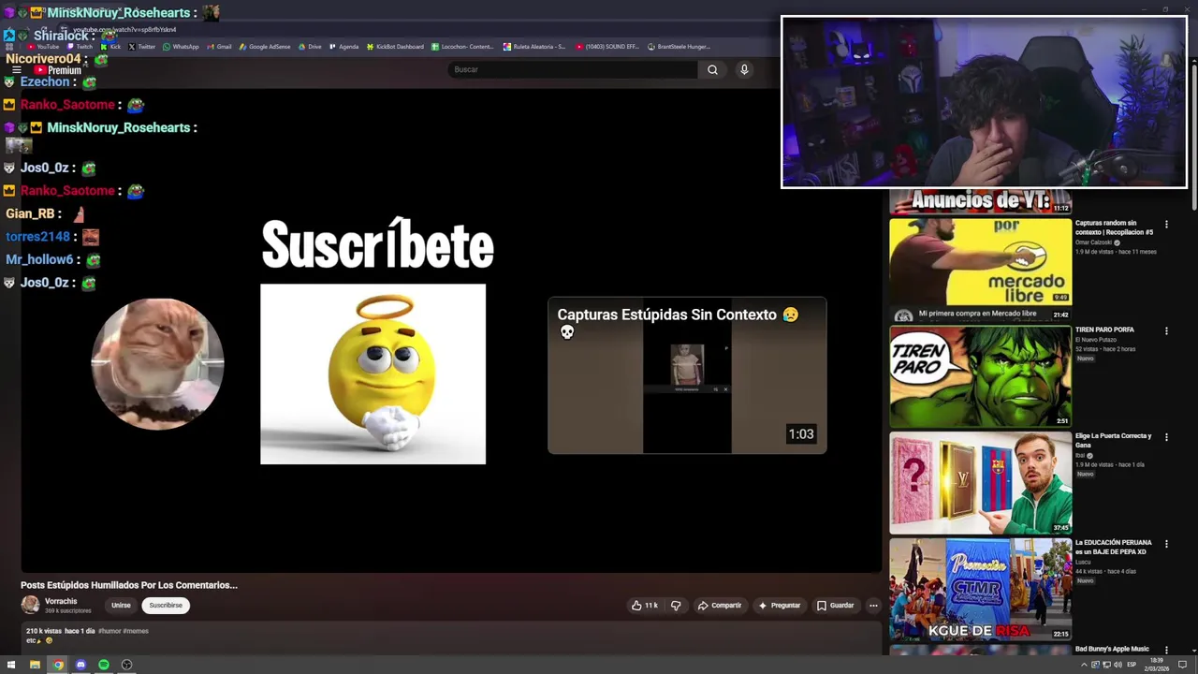Open the Drive bookmark
The image size is (1198, 674).
pos(310,47)
